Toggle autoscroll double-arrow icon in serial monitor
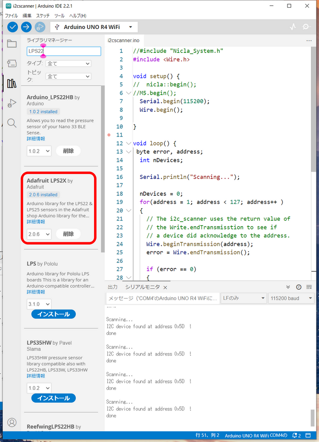 tap(288, 287)
